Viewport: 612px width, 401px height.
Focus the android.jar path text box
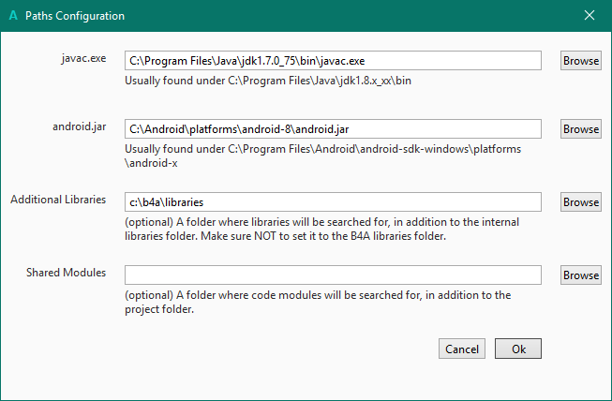[x=334, y=129]
